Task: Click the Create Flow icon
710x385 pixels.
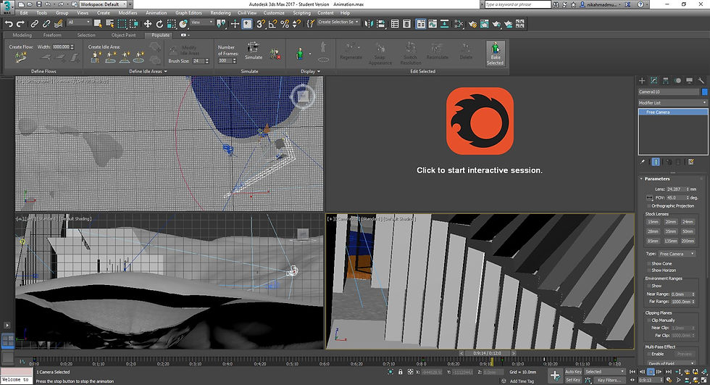Action: point(21,57)
